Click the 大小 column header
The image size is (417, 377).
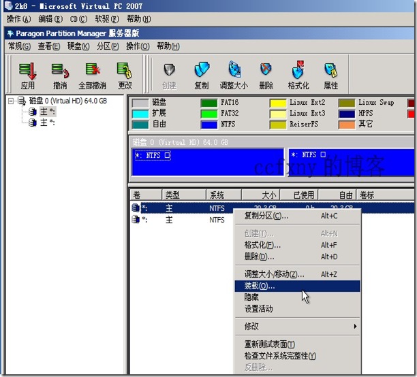point(261,195)
